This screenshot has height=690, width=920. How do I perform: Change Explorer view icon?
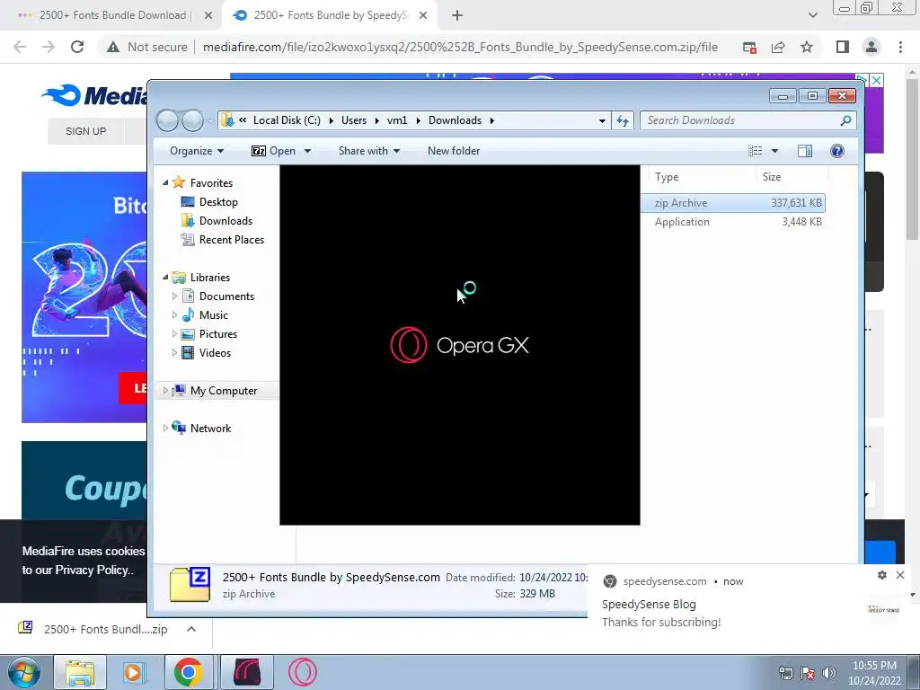(x=755, y=151)
